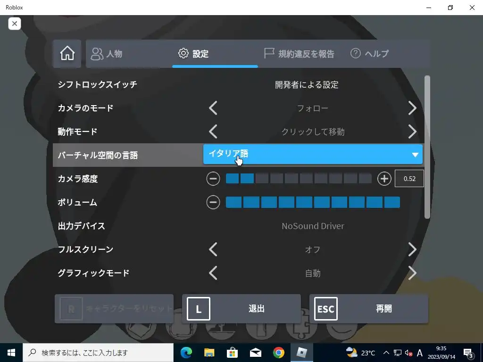The height and width of the screenshot is (362, 483).
Task: Open the home tab icon
Action: (67, 54)
